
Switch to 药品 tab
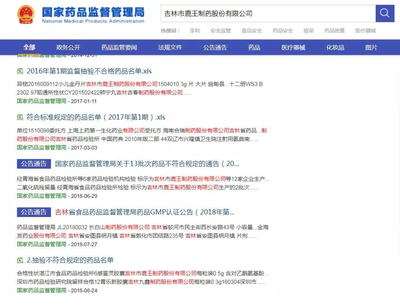pyautogui.click(x=254, y=47)
